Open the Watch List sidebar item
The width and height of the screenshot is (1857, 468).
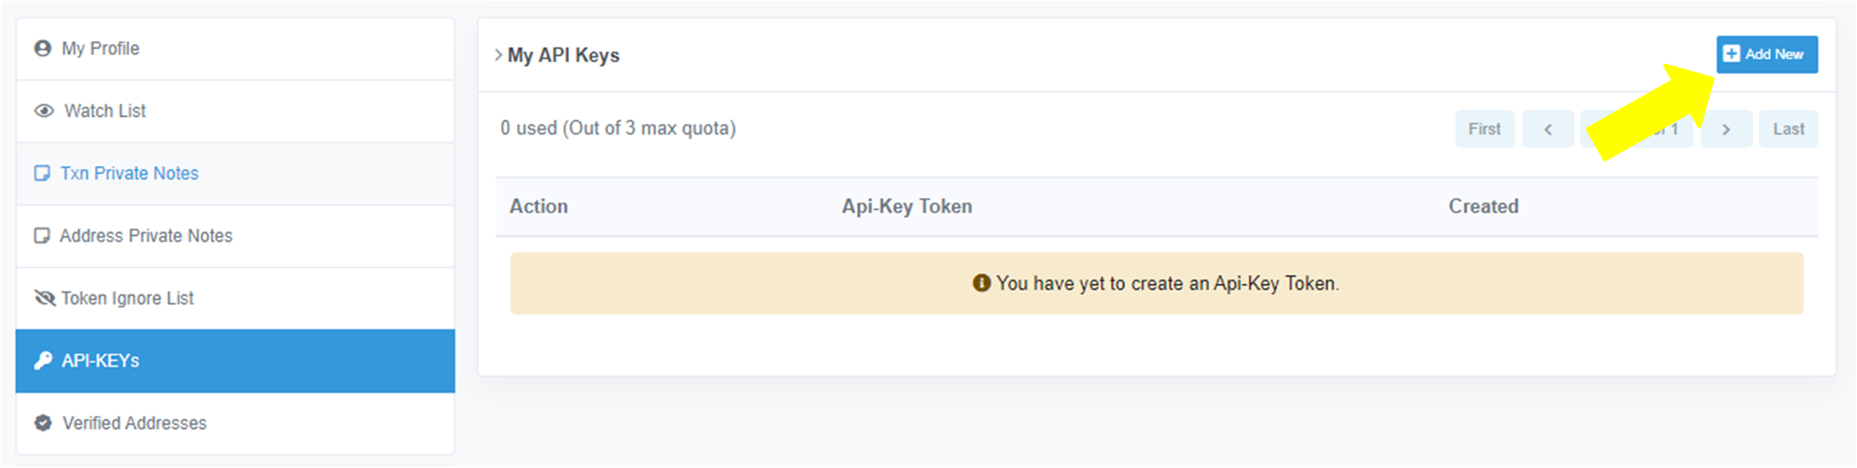click(x=235, y=110)
